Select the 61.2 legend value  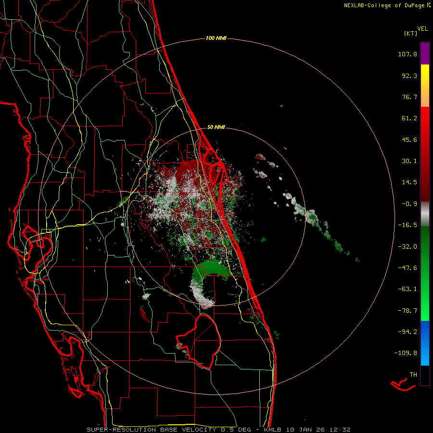pos(409,118)
